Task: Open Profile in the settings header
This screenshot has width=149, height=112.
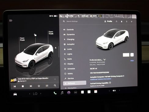Action: [x=108, y=21]
